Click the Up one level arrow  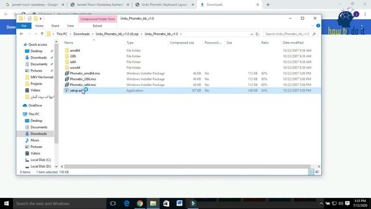(x=42, y=34)
